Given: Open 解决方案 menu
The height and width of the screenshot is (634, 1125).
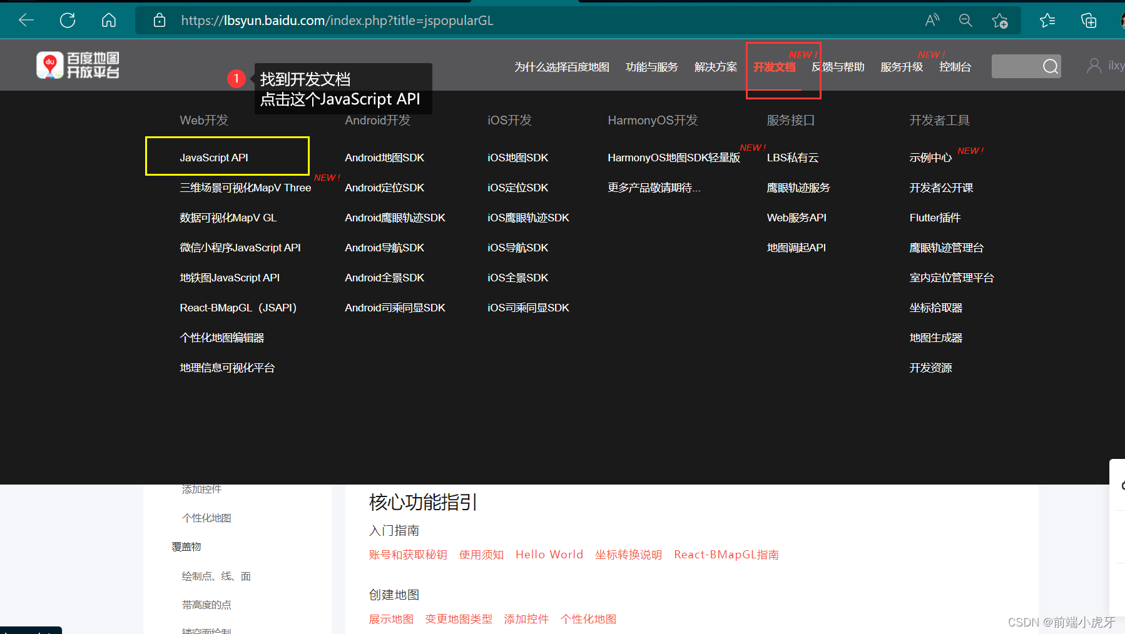Looking at the screenshot, I should [716, 67].
